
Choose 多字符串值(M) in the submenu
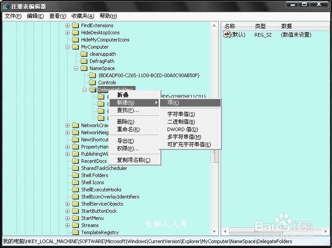pos(190,137)
